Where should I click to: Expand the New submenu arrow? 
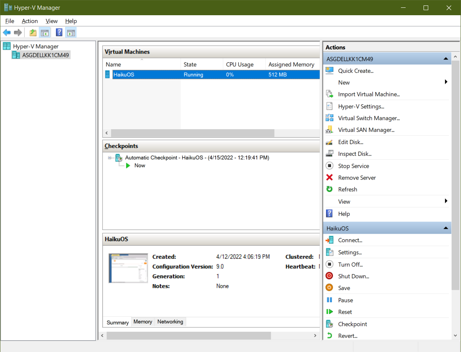click(x=446, y=82)
